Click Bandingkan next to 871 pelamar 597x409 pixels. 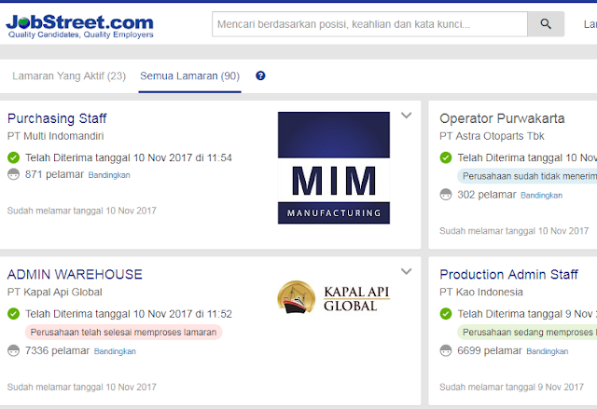[x=109, y=175]
